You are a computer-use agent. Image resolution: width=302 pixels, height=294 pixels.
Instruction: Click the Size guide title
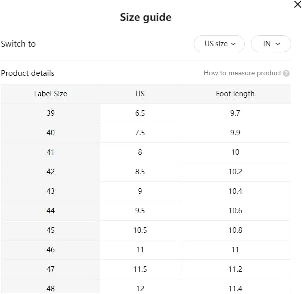click(x=146, y=17)
